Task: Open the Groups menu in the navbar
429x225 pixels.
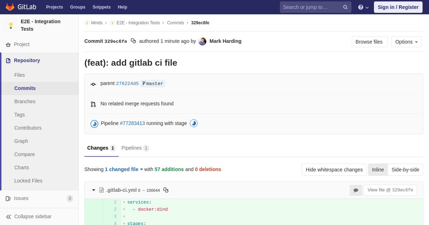Action: click(x=78, y=7)
